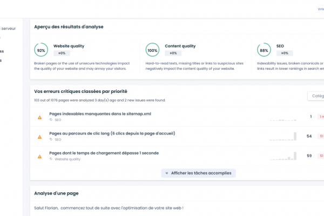Click the red 51 badge in loading time row
This screenshot has height=216, width=324.
coord(321,156)
